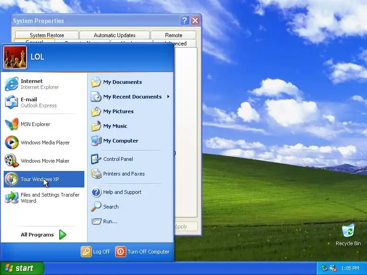367x275 pixels.
Task: Open Recycle Bin on desktop
Action: click(348, 235)
